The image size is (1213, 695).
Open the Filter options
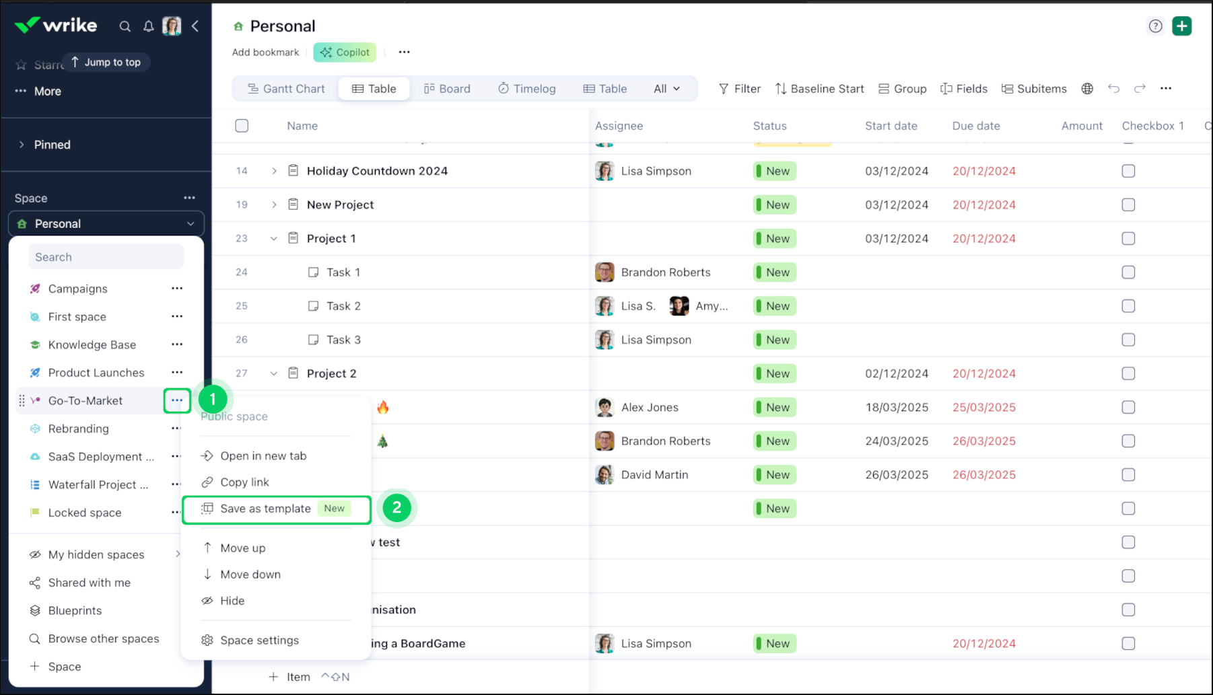point(739,89)
